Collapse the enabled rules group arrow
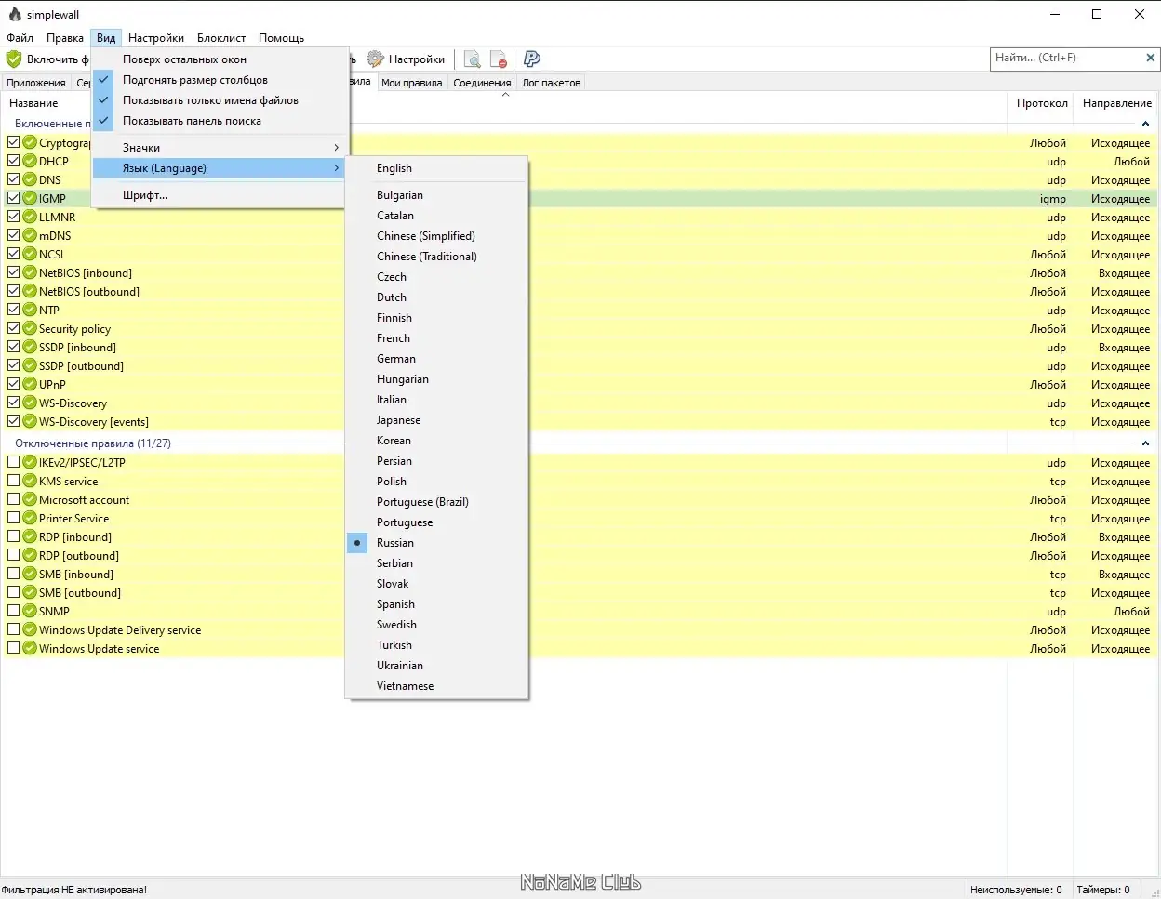 click(1145, 124)
